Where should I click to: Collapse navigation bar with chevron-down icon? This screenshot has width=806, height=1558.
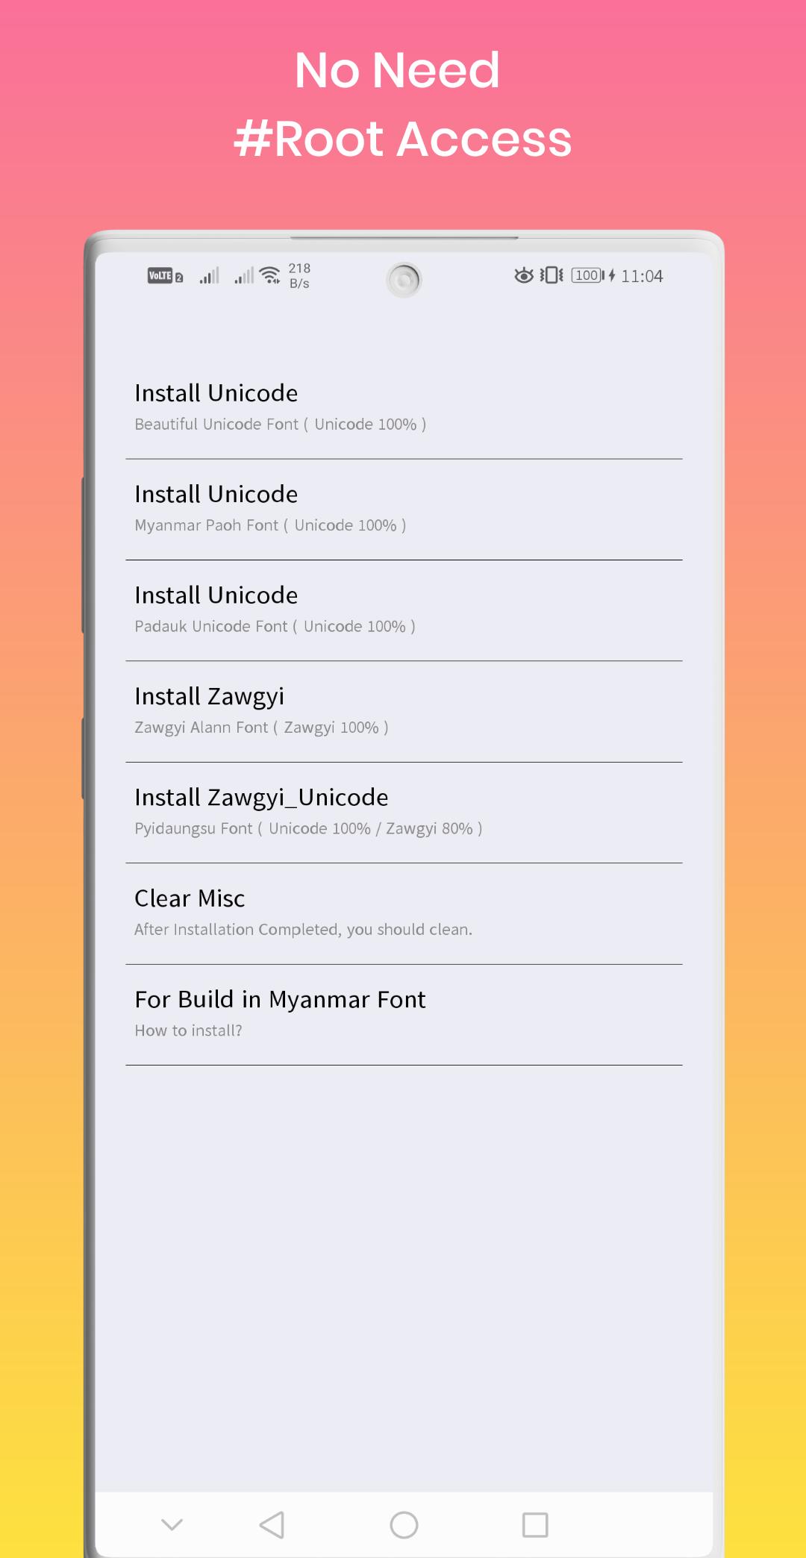172,1524
